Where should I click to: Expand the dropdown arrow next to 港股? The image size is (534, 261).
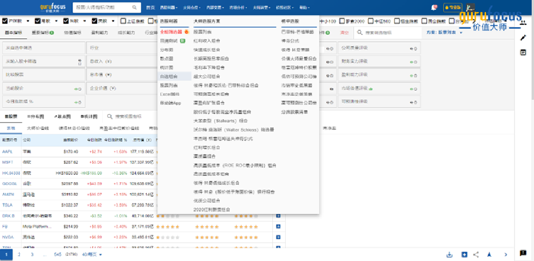(x=56, y=21)
